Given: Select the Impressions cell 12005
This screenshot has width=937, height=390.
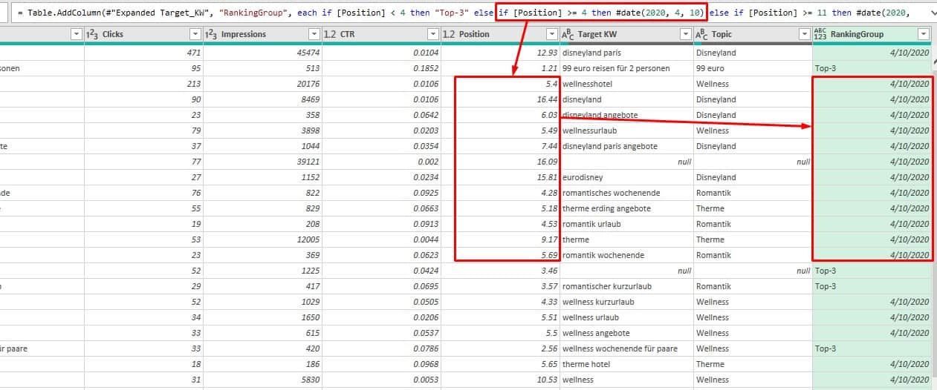Looking at the screenshot, I should click(262, 239).
